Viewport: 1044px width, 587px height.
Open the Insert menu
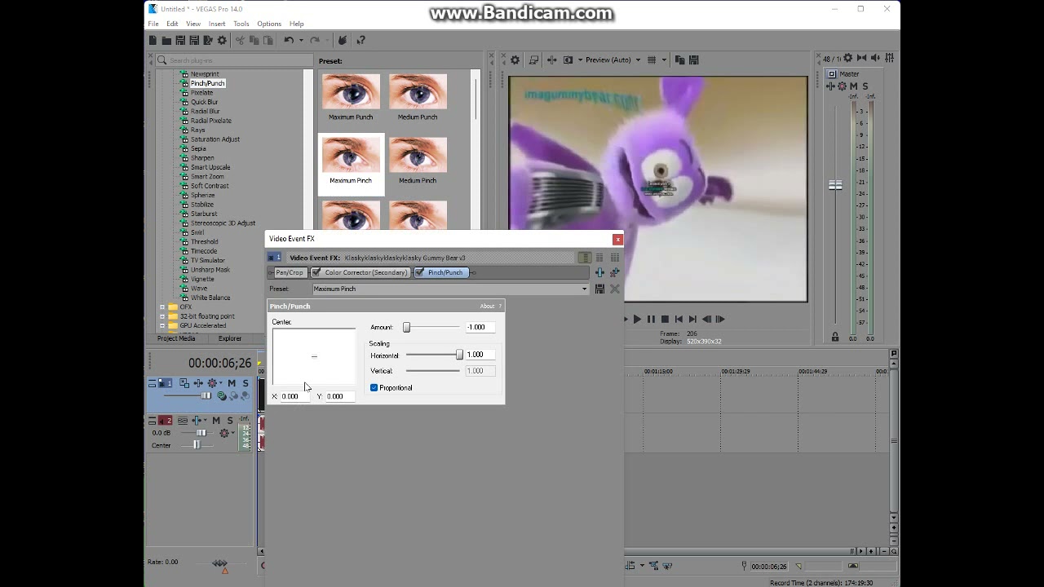coord(216,24)
